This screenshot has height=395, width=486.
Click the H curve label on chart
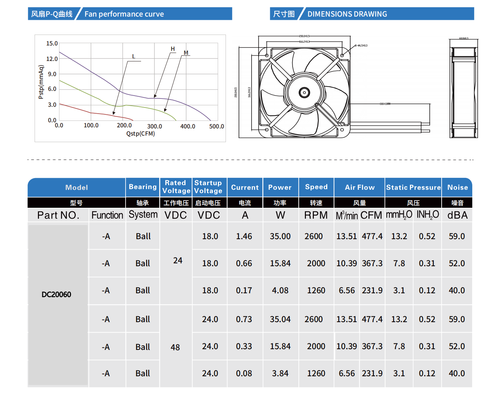173,49
